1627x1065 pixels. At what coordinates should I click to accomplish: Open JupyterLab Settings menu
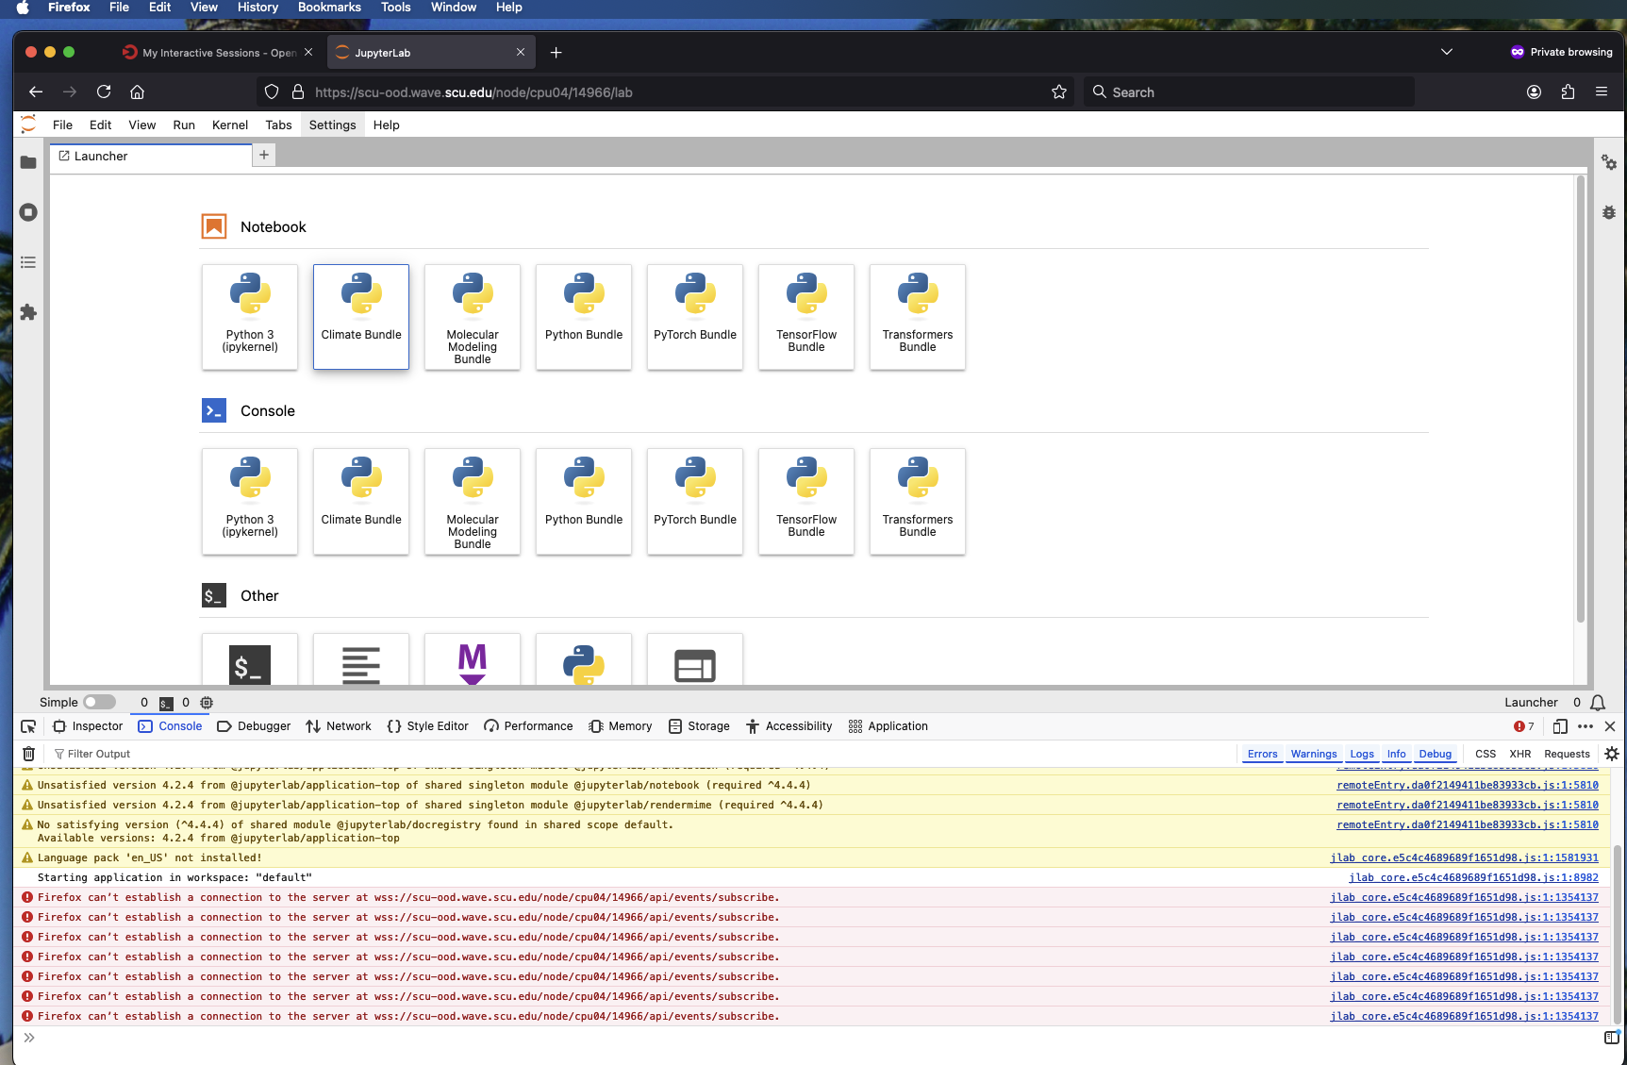[x=333, y=125]
